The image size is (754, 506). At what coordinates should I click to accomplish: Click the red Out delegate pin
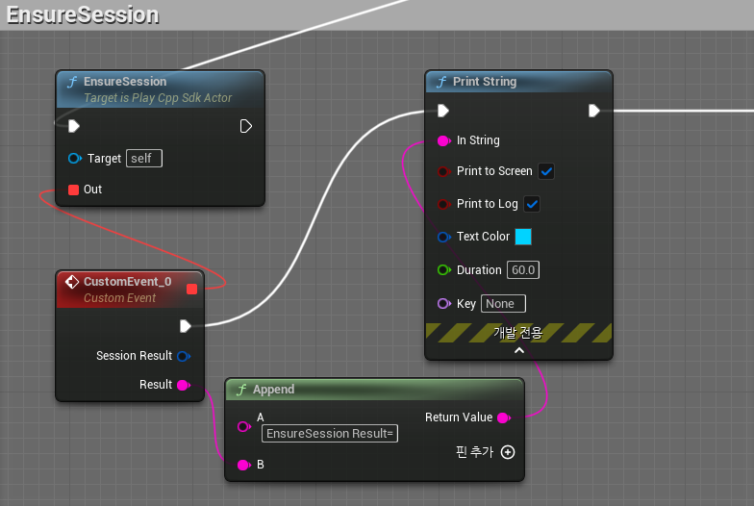click(x=74, y=190)
